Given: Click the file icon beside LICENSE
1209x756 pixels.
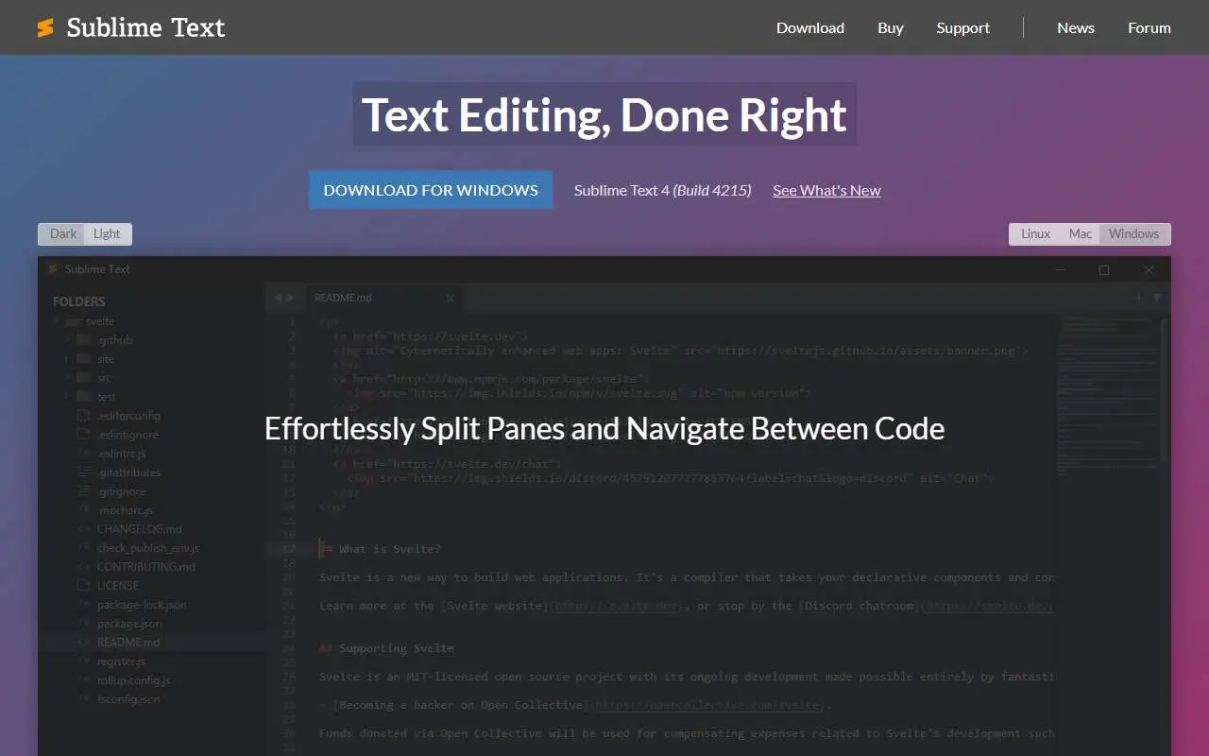Looking at the screenshot, I should tap(83, 586).
